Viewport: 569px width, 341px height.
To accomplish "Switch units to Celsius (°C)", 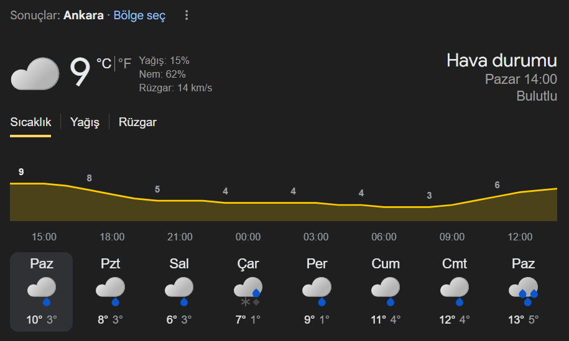I will coord(103,64).
